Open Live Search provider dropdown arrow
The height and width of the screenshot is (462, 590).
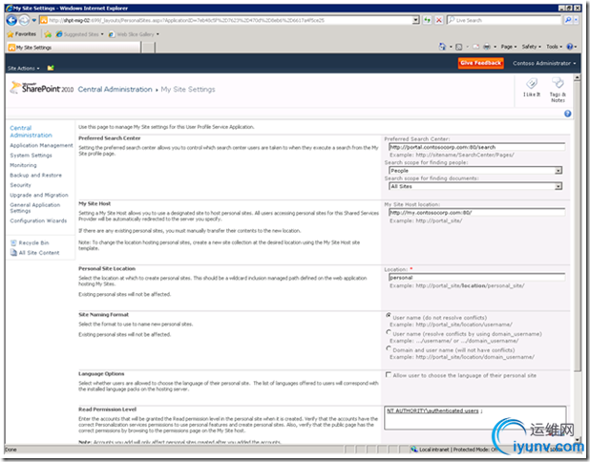click(576, 20)
